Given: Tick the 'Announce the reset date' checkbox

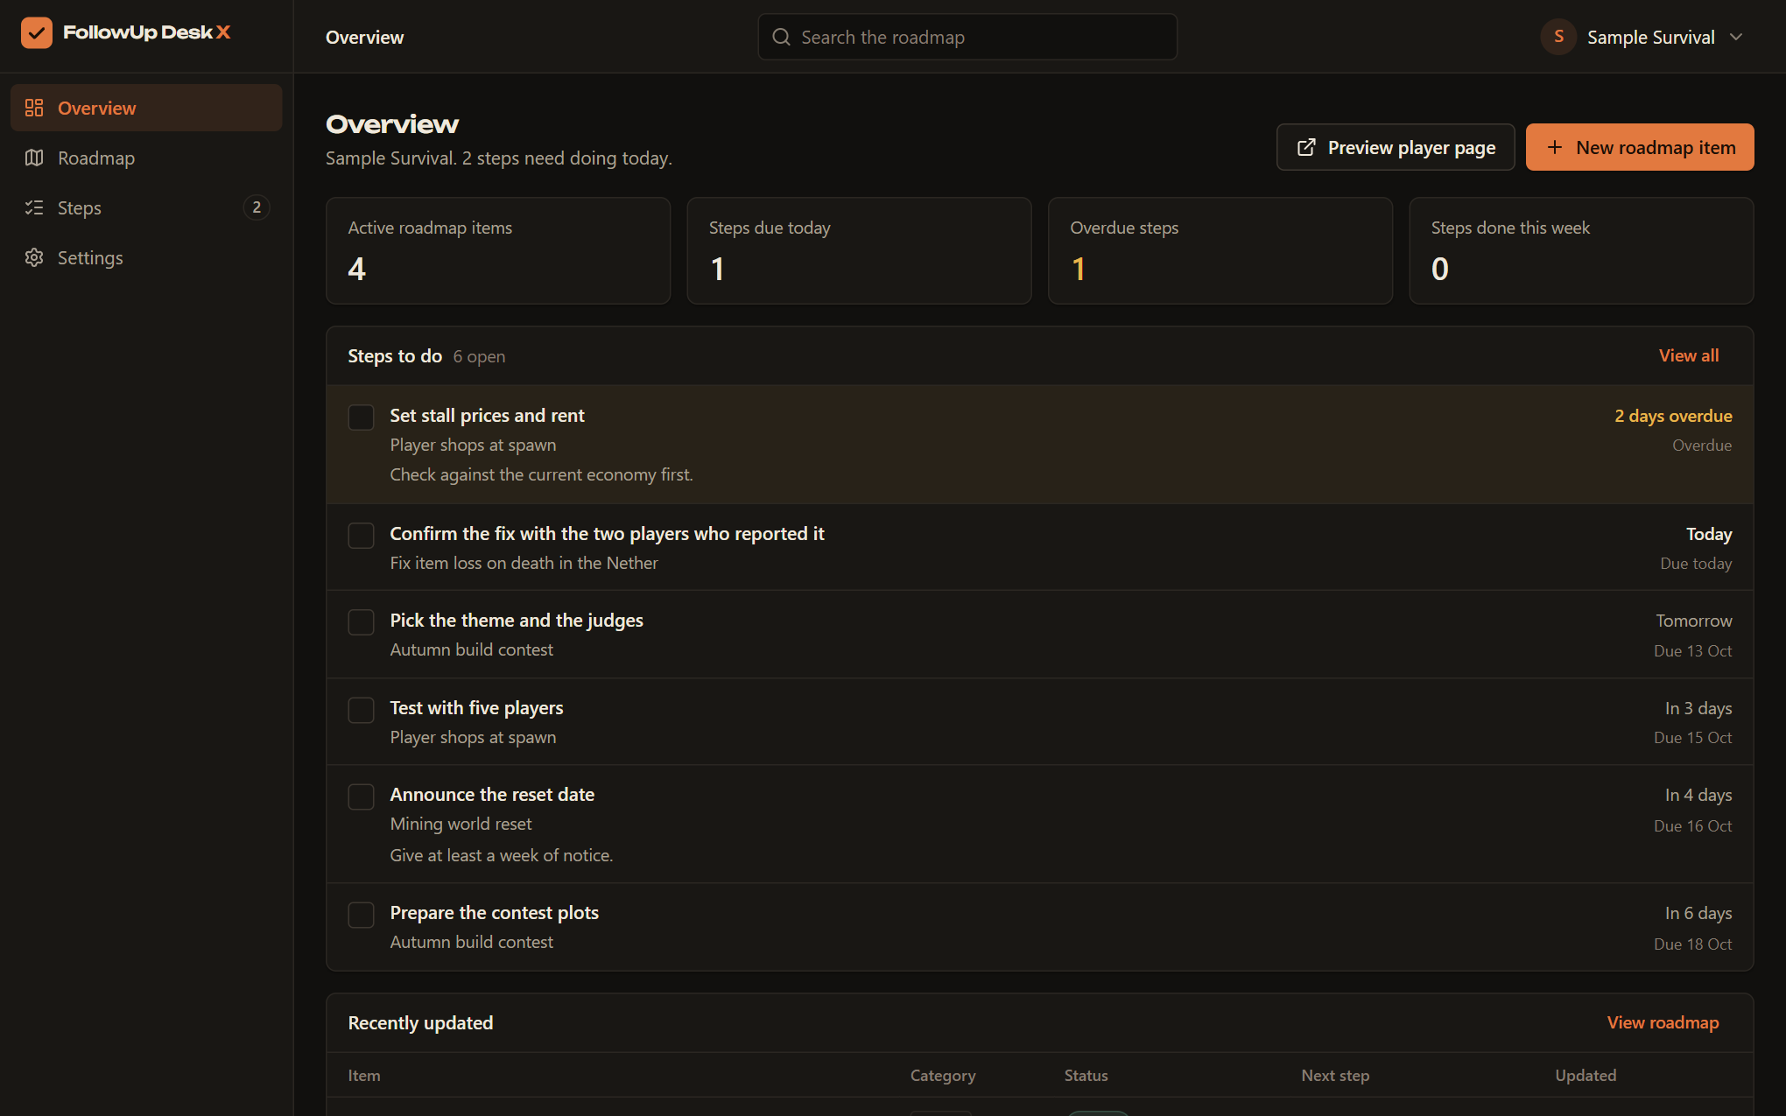Looking at the screenshot, I should click(361, 797).
